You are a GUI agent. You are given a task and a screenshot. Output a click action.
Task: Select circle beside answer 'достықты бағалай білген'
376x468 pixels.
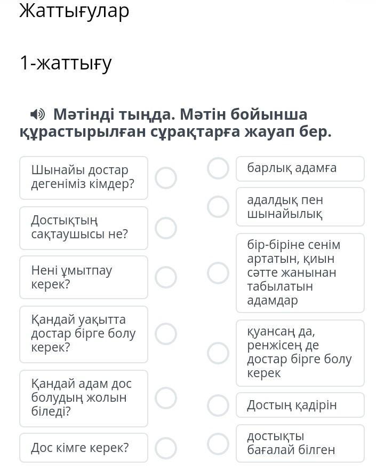coord(218,443)
